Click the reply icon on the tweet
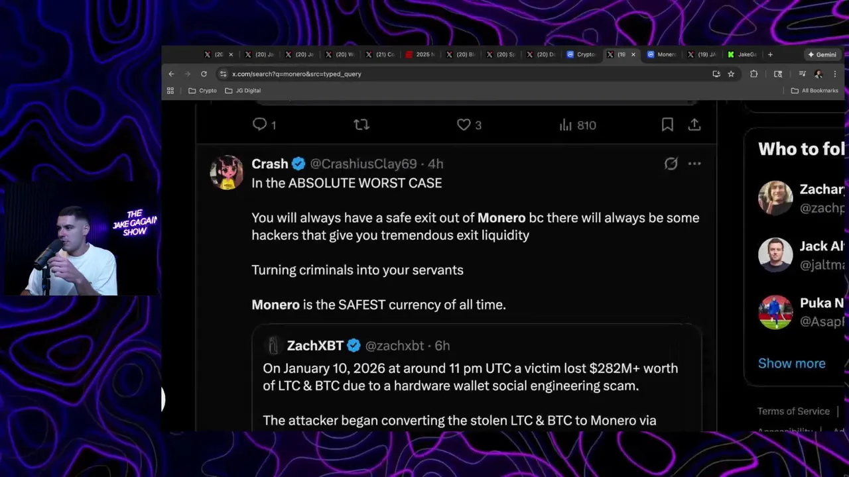 (x=259, y=125)
